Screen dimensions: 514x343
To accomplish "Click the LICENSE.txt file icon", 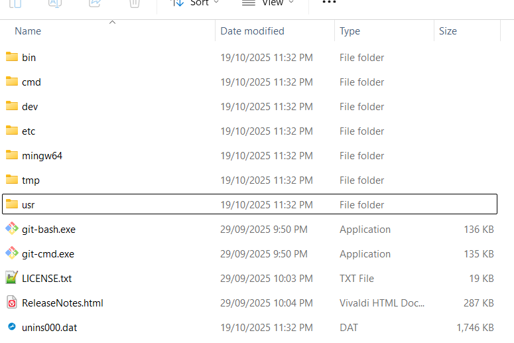I will (12, 278).
